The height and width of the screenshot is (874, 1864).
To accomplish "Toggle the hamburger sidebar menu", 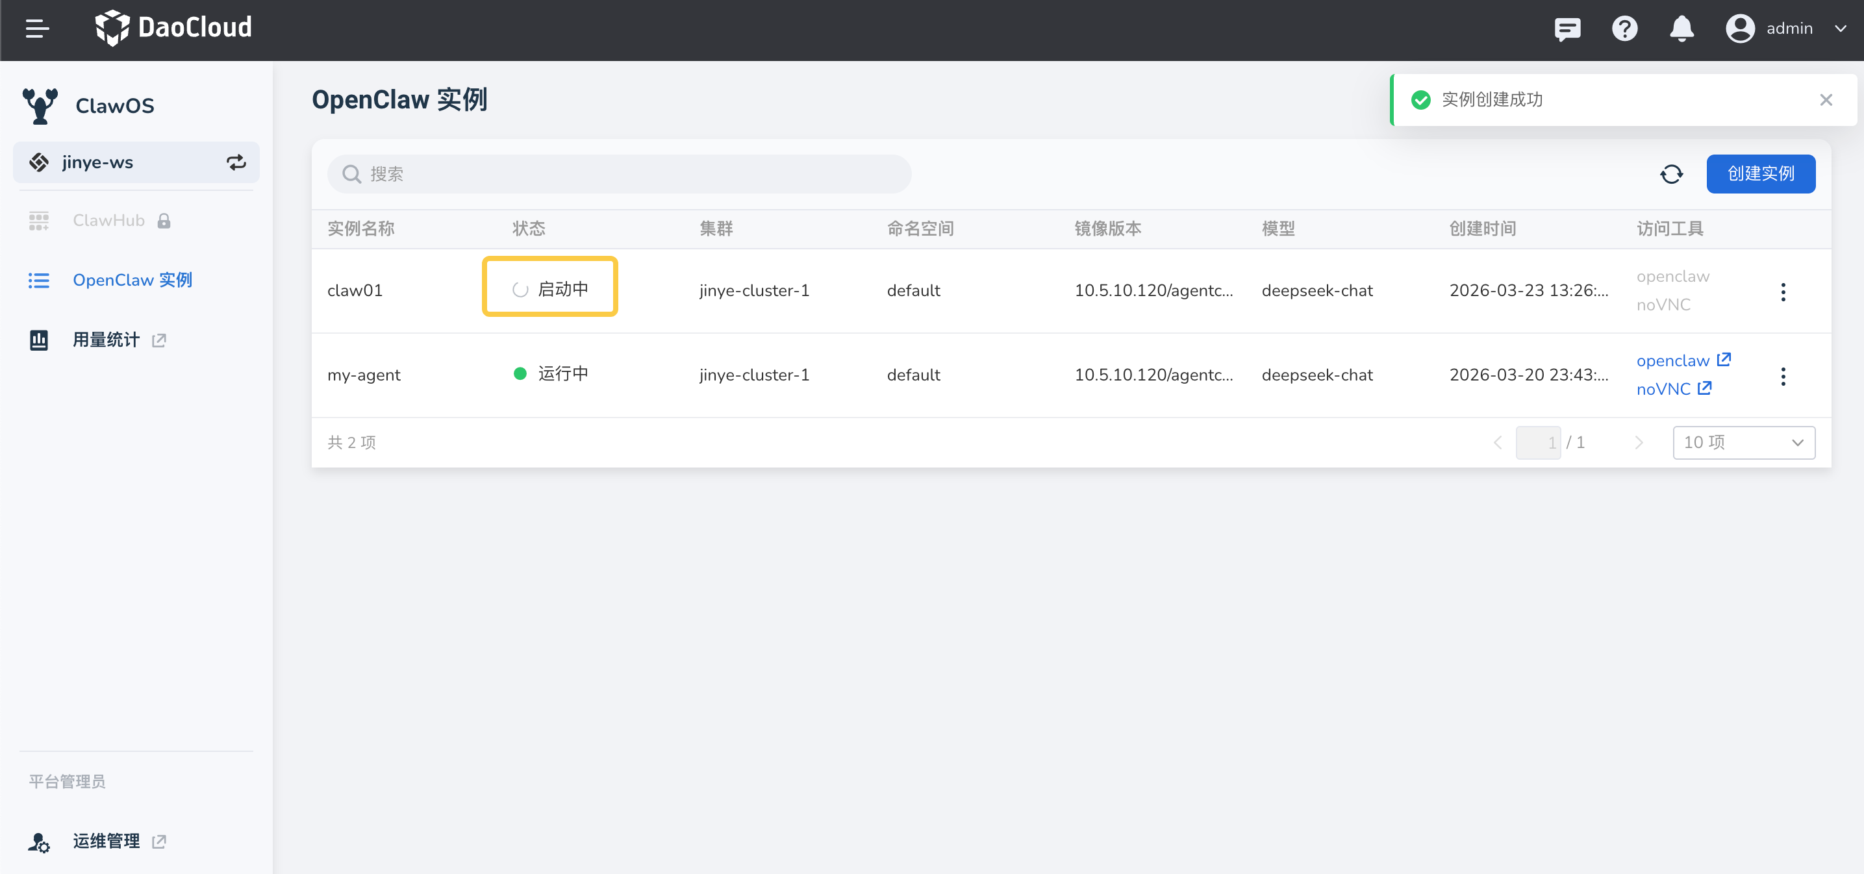I will 37,29.
